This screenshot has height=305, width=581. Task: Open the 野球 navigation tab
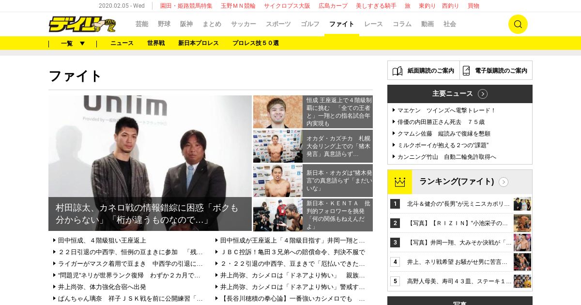(x=164, y=24)
